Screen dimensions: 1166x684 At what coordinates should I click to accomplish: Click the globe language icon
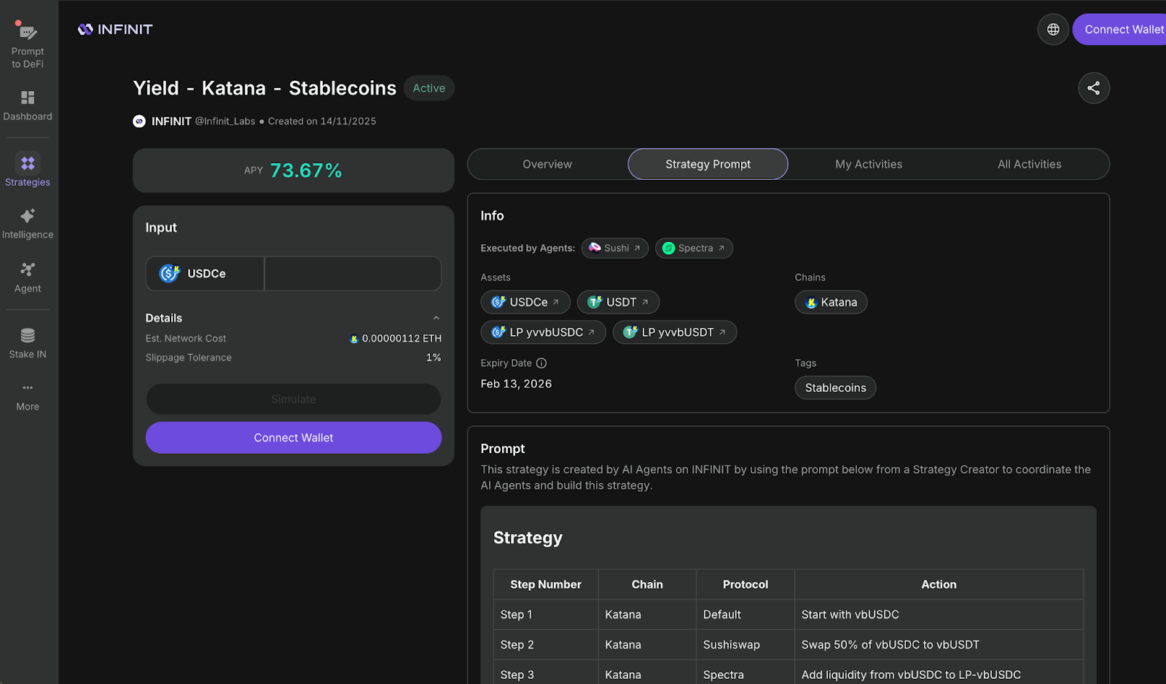[1053, 29]
